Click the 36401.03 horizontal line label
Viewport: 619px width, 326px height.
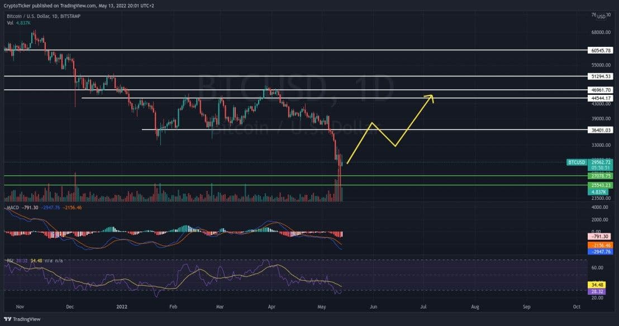pos(601,130)
